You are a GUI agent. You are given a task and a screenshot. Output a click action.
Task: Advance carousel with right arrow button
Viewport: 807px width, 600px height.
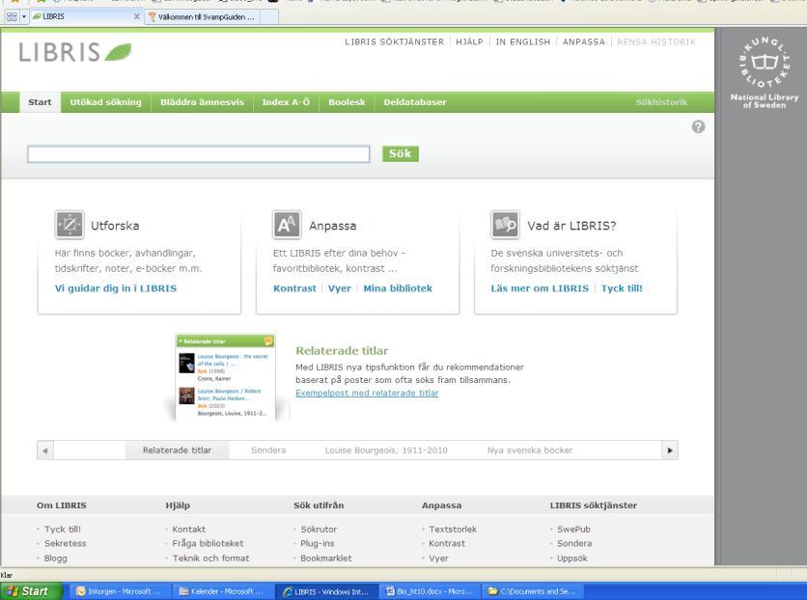pyautogui.click(x=670, y=450)
